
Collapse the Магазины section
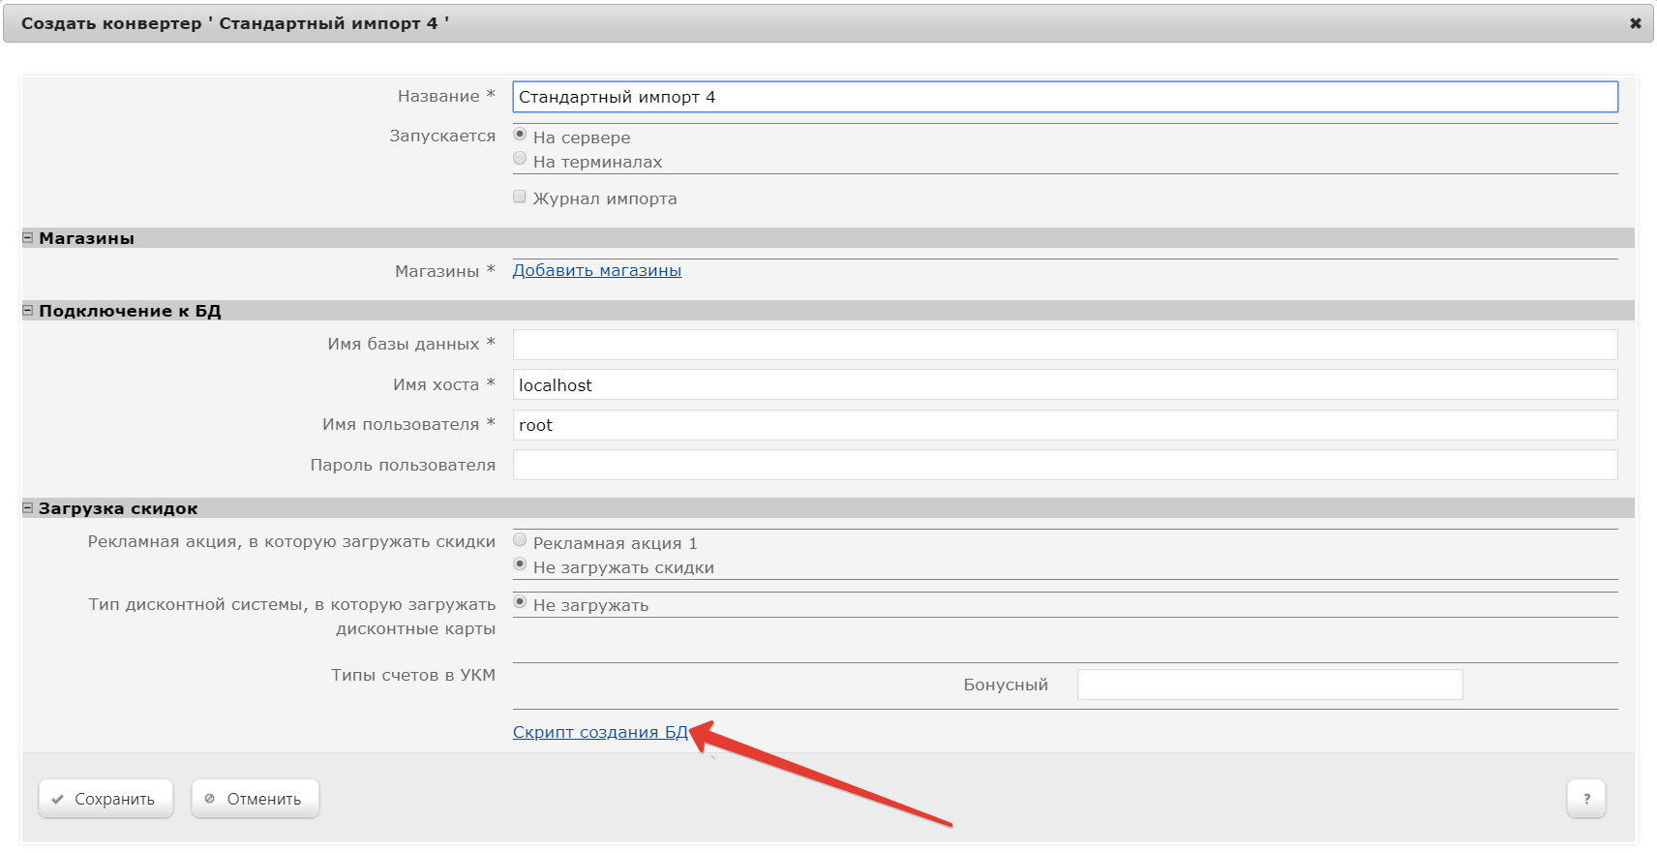28,238
